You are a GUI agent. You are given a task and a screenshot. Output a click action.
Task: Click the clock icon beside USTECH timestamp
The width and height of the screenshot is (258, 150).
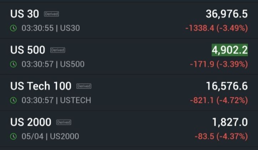coord(14,100)
